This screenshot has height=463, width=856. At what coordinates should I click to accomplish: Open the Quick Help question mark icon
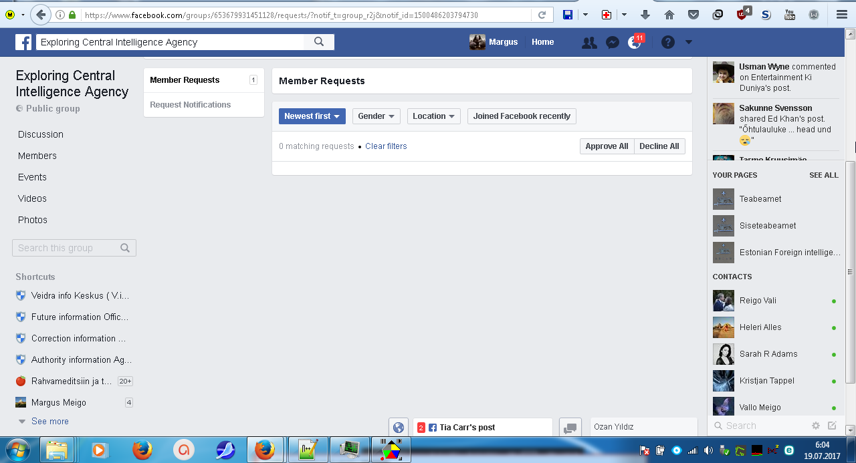(668, 42)
